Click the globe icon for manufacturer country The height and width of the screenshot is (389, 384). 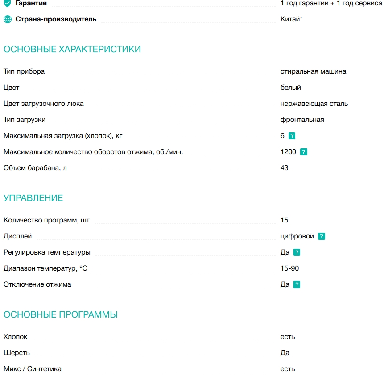click(x=7, y=19)
